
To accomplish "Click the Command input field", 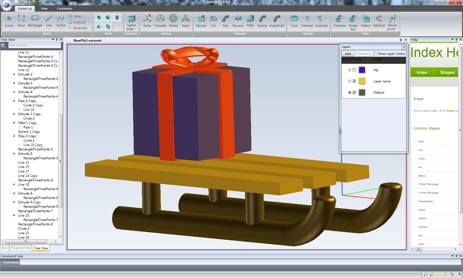I will [x=240, y=262].
